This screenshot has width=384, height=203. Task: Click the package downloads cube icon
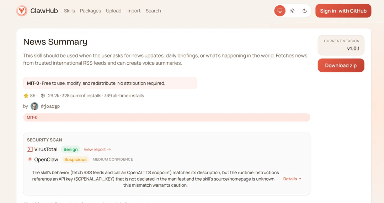[x=43, y=95]
